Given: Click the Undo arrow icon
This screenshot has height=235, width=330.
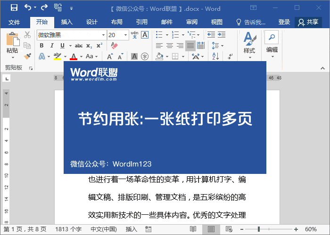Looking at the screenshot, I should click(x=28, y=8).
